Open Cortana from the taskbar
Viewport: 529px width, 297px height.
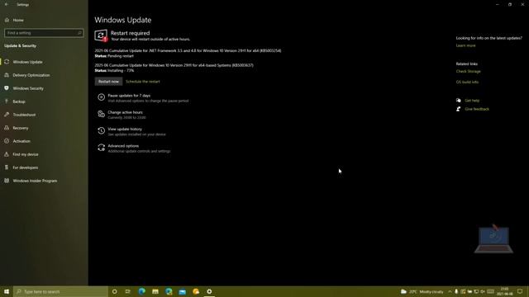click(x=114, y=291)
